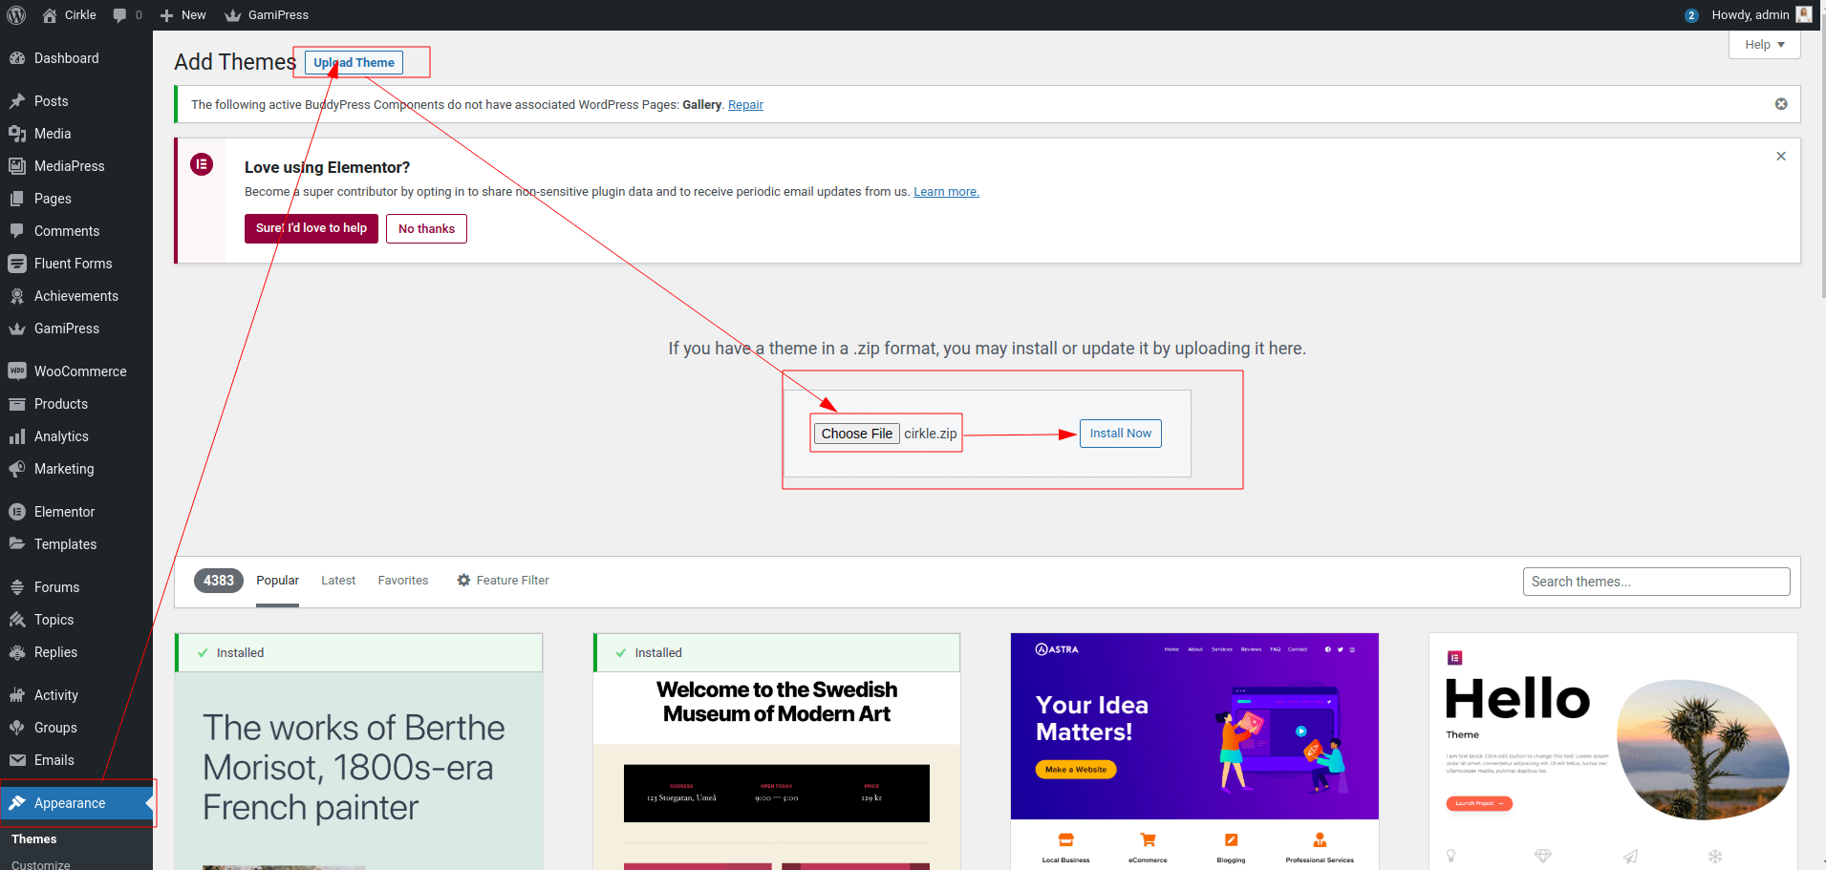This screenshot has width=1826, height=870.
Task: Click inside the Search themes field
Action: [x=1656, y=582]
